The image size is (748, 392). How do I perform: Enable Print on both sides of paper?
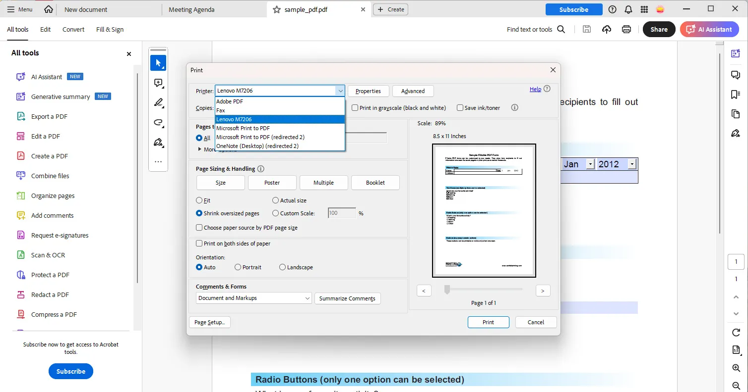(199, 243)
